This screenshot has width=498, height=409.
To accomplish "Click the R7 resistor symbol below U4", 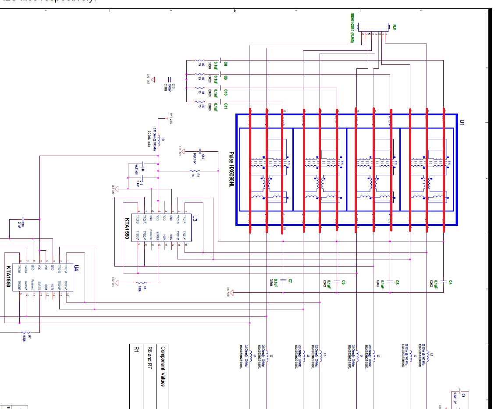I will coord(26,333).
